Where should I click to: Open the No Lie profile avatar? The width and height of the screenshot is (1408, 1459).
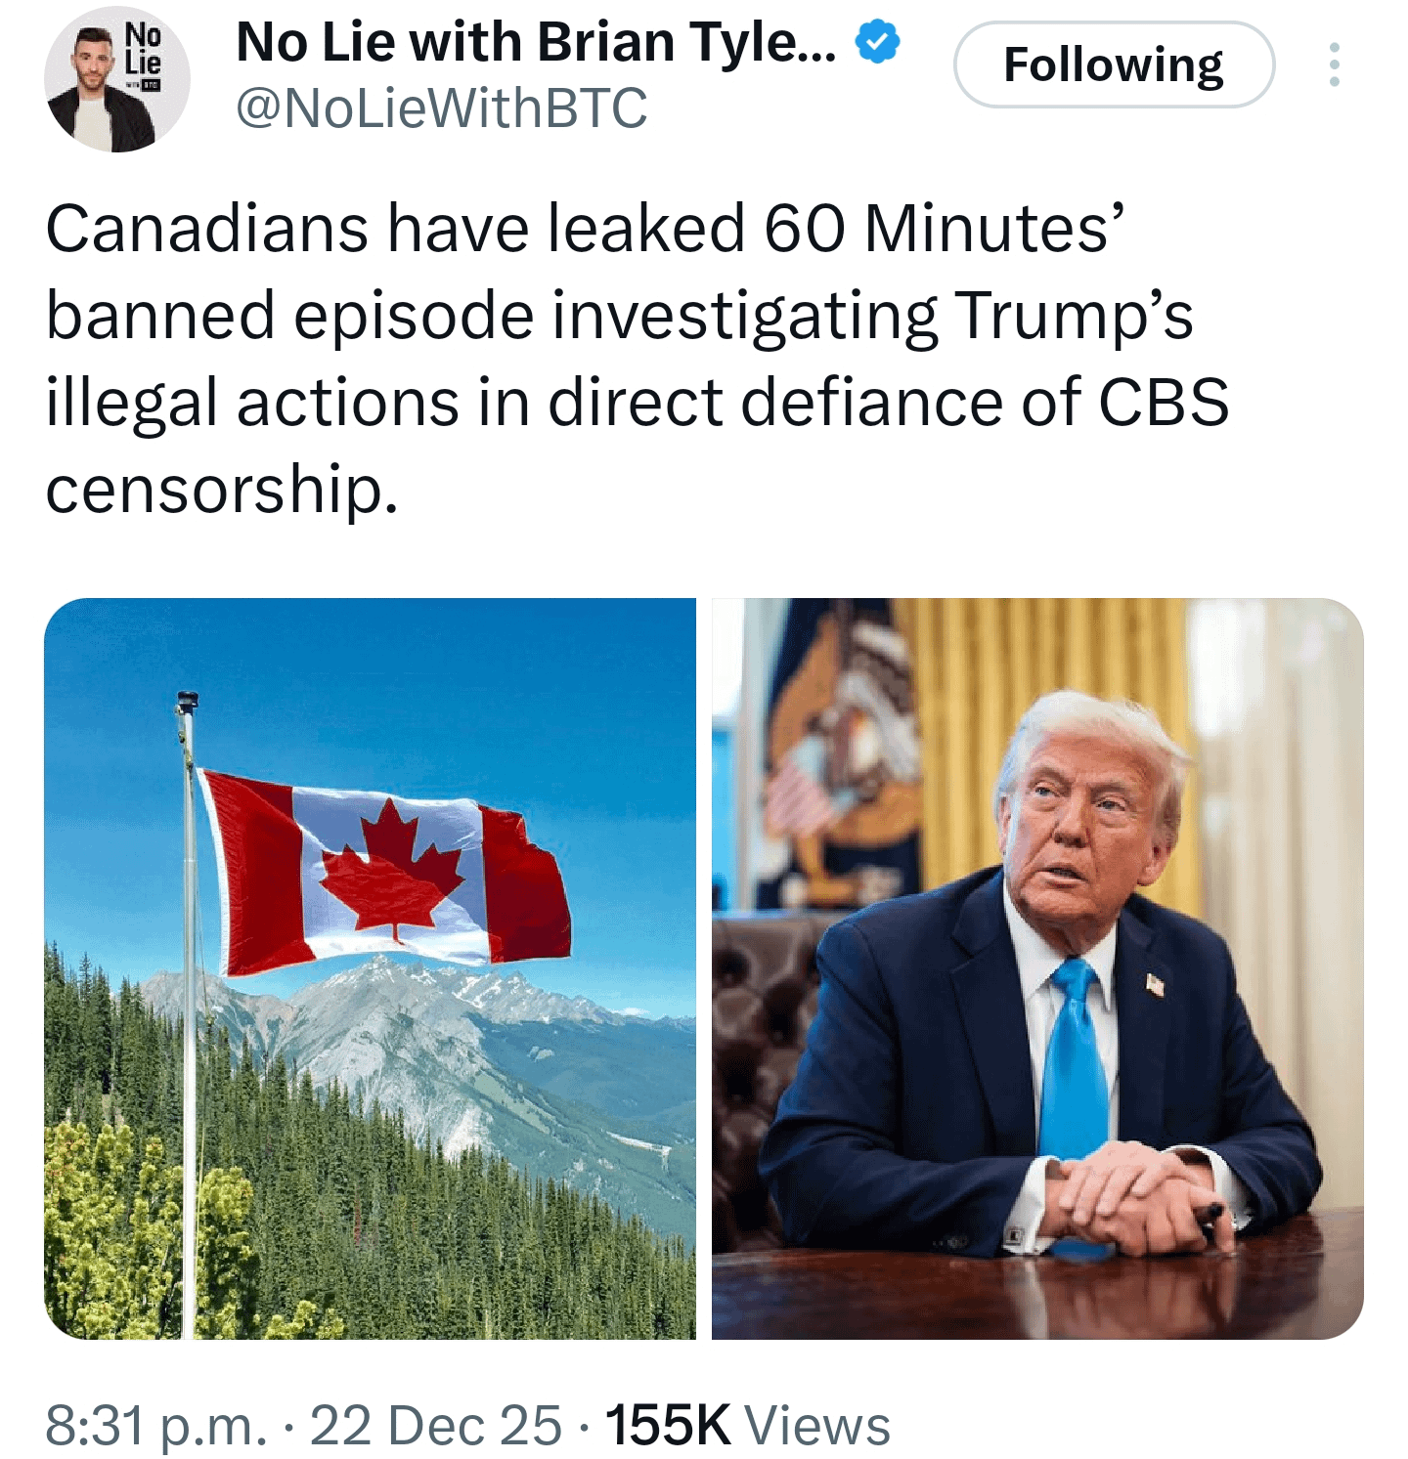(116, 80)
